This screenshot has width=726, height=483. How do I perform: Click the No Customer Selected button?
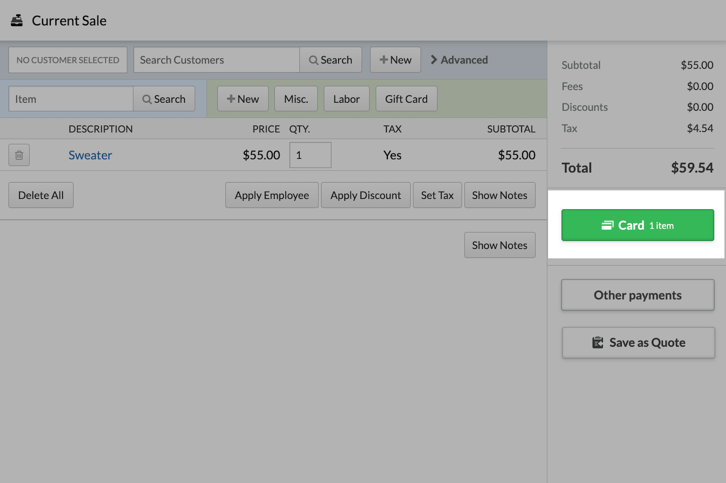[x=68, y=60]
